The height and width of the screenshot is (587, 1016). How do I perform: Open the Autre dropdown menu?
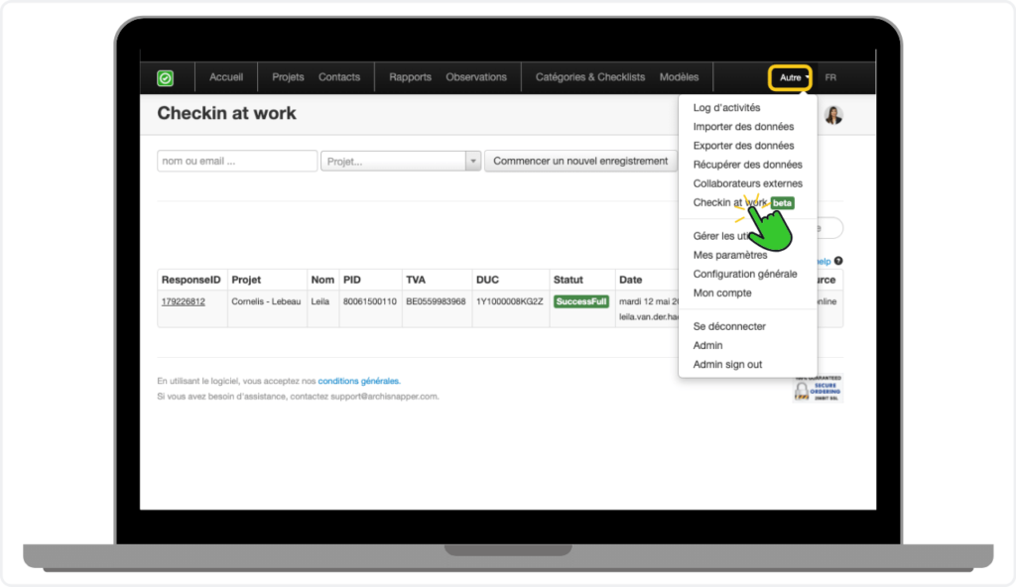click(791, 77)
